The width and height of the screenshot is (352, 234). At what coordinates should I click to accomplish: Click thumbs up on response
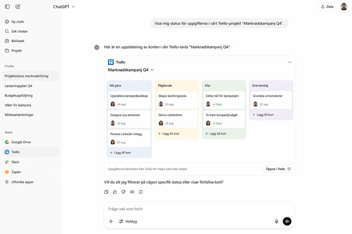pos(115,192)
